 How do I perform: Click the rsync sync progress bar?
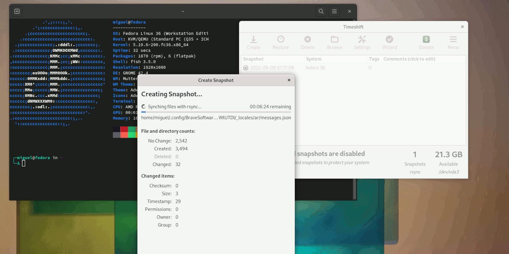coord(216,112)
